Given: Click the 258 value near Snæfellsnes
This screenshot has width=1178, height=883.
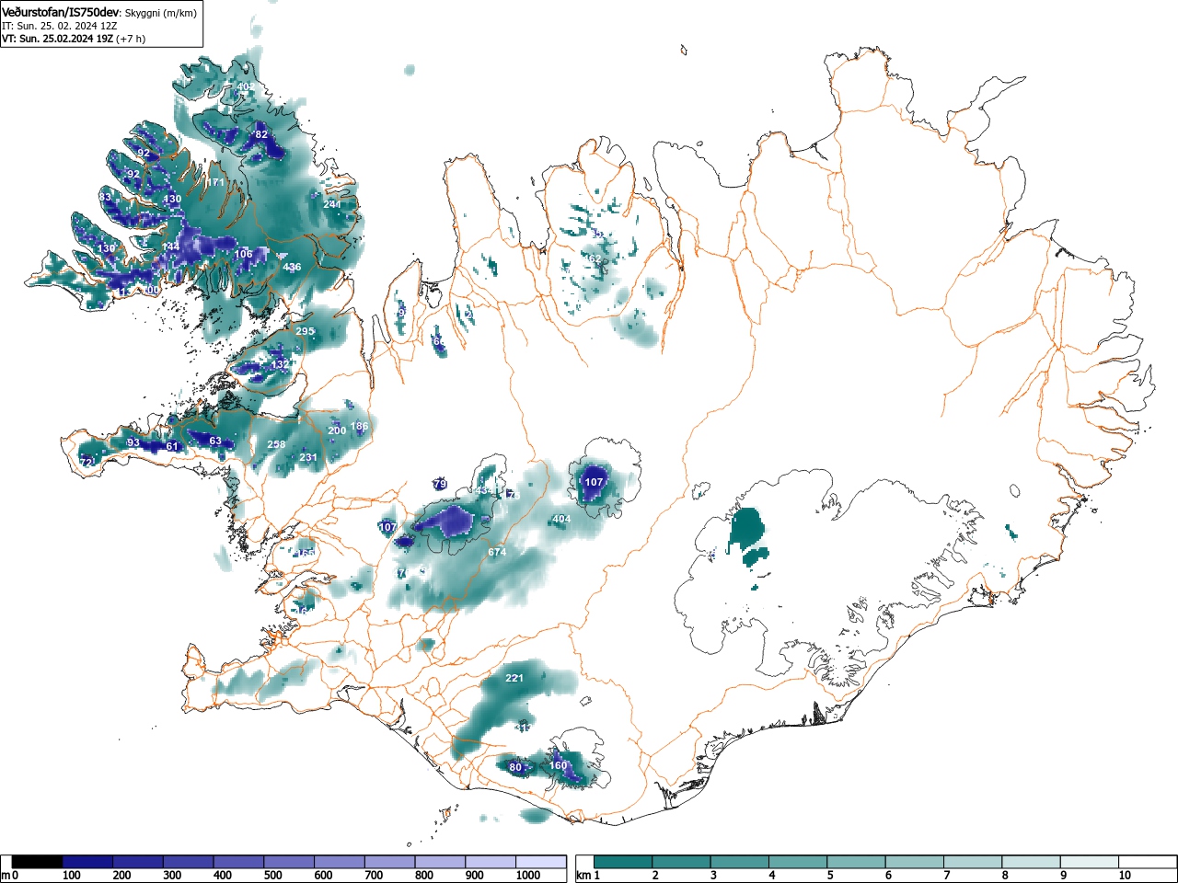Looking at the screenshot, I should tap(276, 444).
